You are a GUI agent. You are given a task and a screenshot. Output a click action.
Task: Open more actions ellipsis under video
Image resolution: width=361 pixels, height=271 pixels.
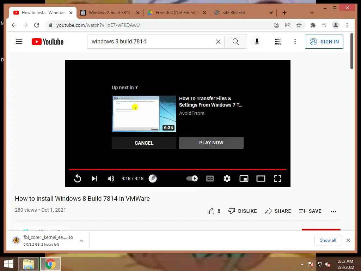point(334,211)
